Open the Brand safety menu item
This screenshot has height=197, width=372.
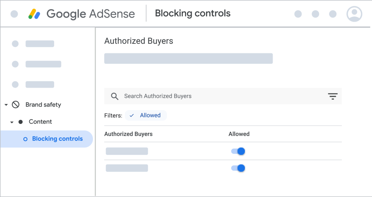pyautogui.click(x=43, y=105)
